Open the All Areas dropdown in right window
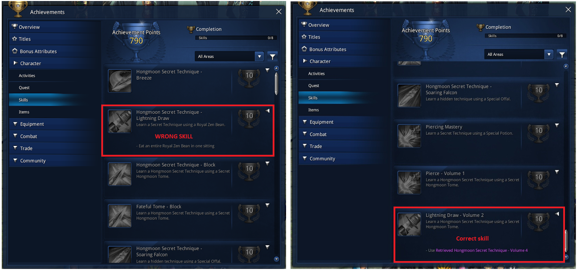This screenshot has height=271, width=578. [518, 54]
